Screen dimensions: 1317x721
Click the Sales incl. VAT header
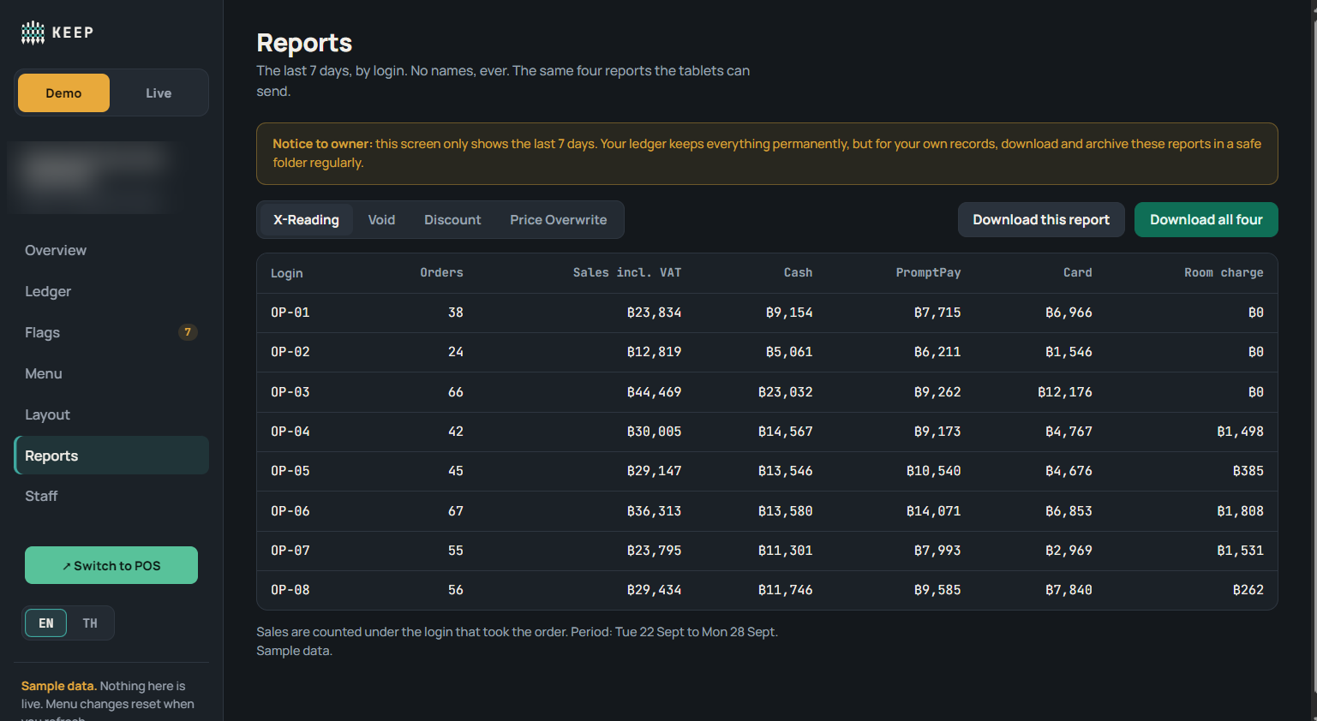[x=627, y=272]
